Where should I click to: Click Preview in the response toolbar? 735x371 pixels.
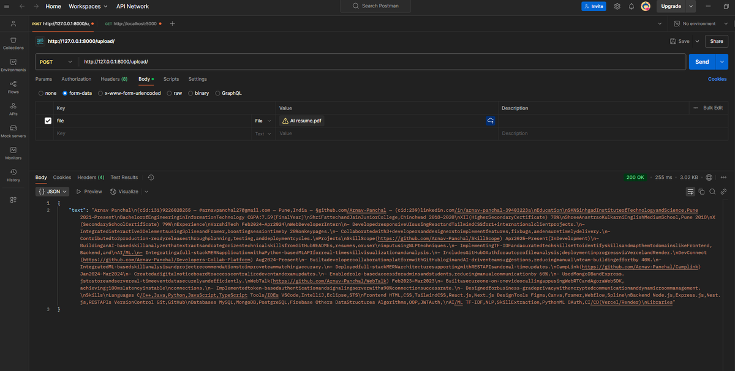coord(89,192)
